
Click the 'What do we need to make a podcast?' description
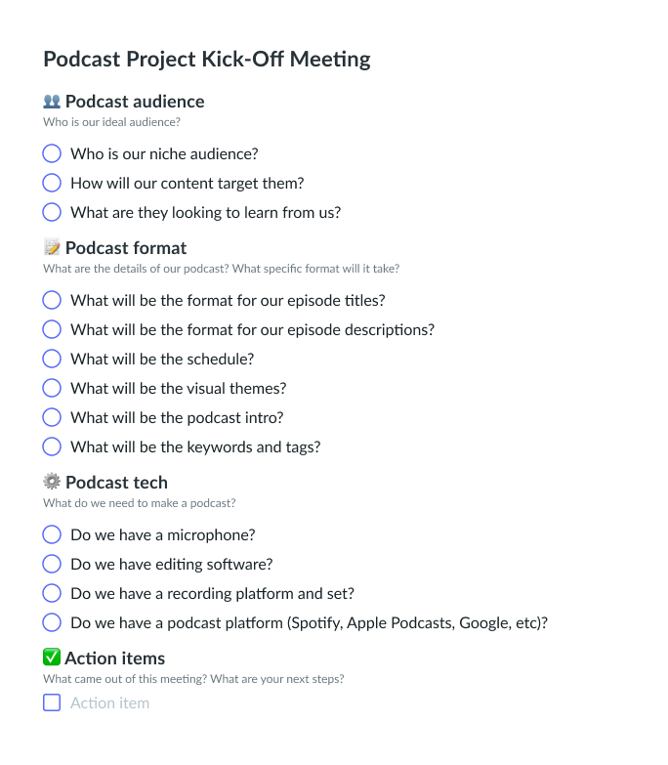[139, 504]
